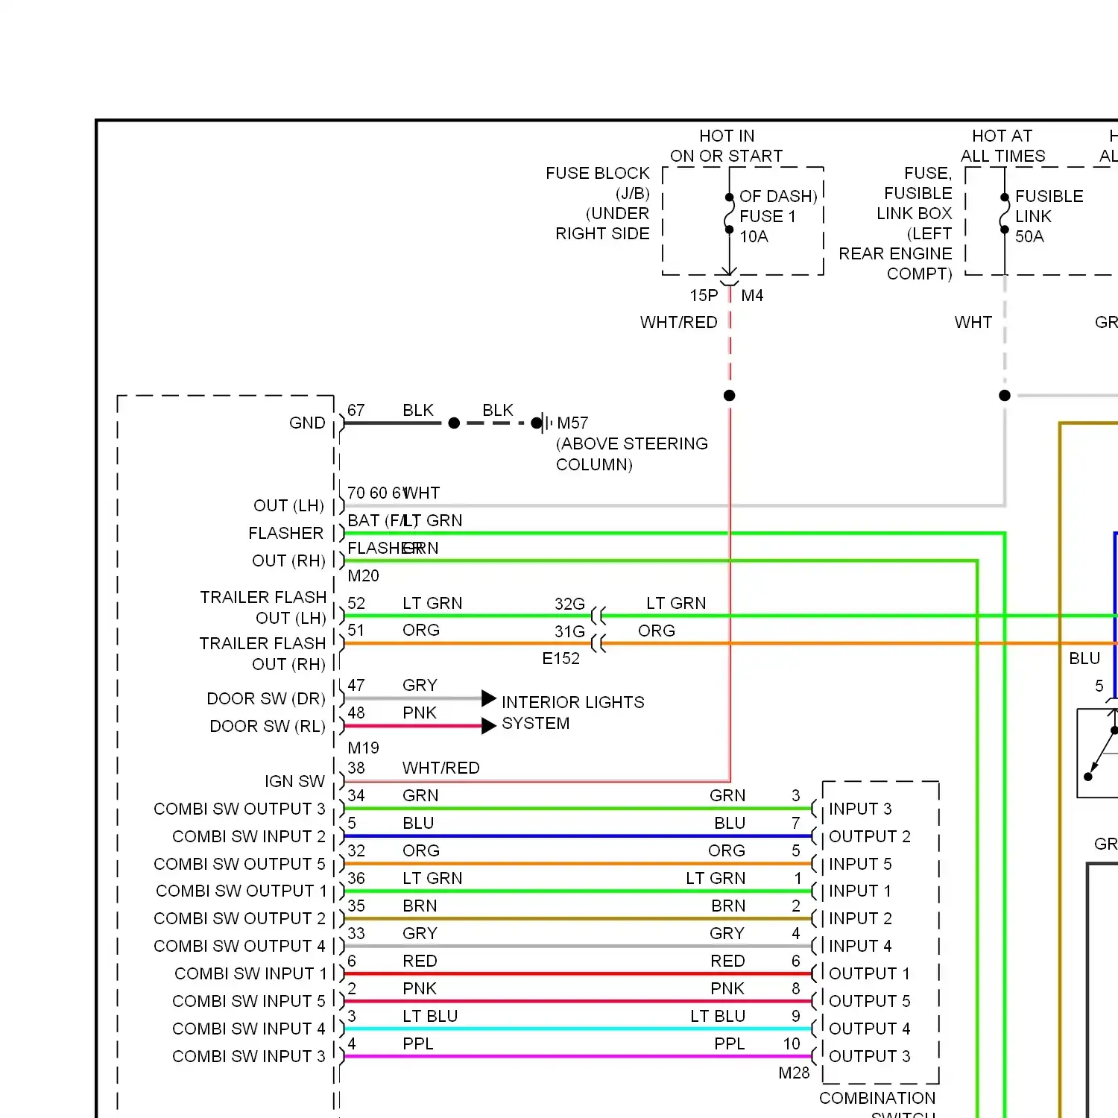Click the FUSE 1 fuse symbol
This screenshot has width=1118, height=1118.
point(729,213)
